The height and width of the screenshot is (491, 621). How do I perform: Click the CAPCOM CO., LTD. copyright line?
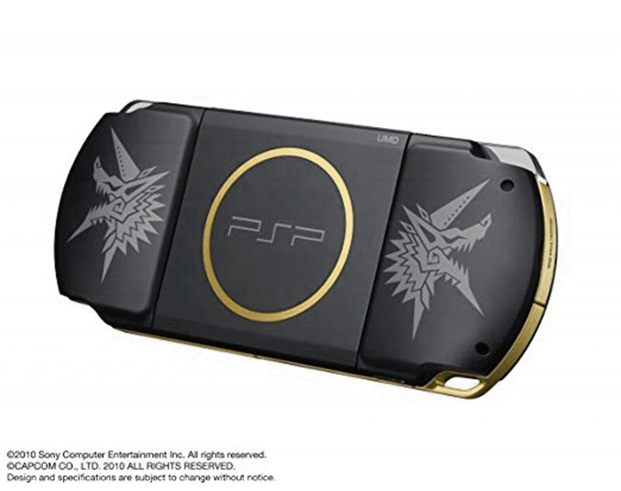tap(120, 466)
